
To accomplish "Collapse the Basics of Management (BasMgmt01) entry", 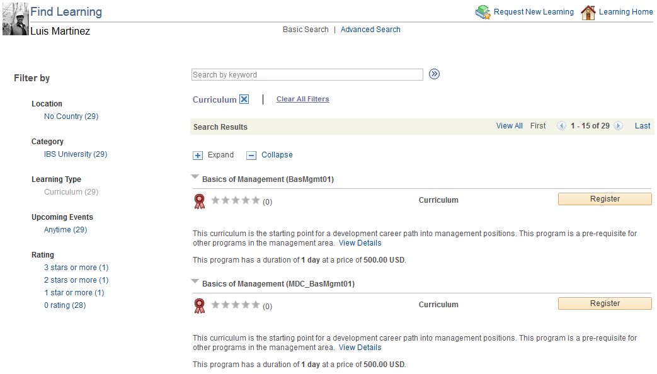I will click(x=195, y=177).
